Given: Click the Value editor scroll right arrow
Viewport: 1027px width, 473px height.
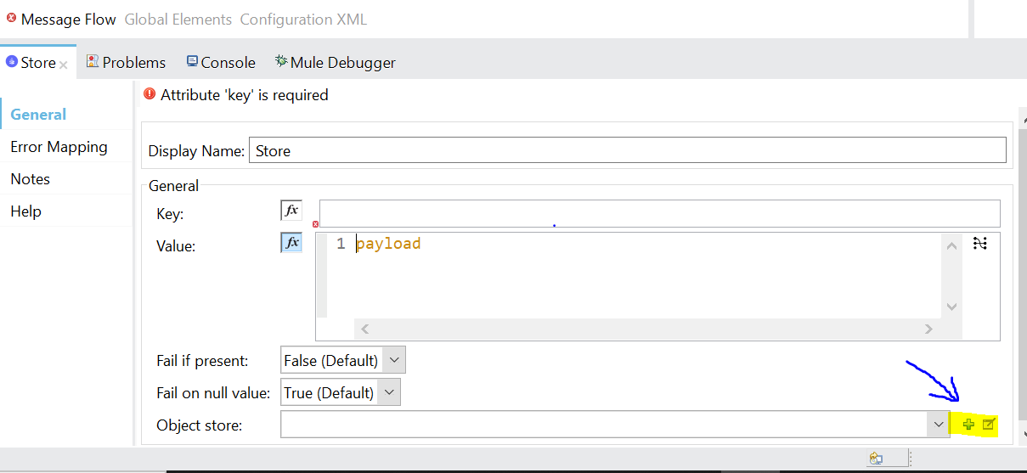Looking at the screenshot, I should point(928,329).
